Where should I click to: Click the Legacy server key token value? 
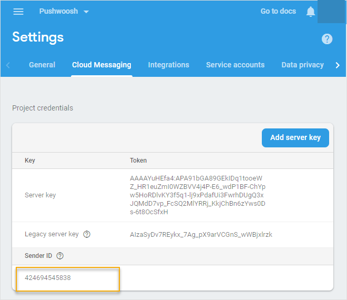(201, 234)
